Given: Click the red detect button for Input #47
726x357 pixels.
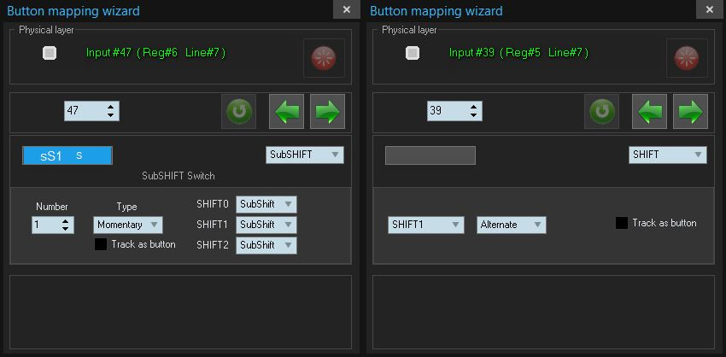Looking at the screenshot, I should tap(324, 58).
